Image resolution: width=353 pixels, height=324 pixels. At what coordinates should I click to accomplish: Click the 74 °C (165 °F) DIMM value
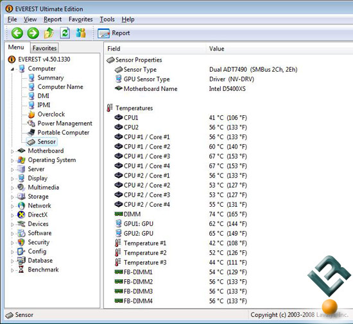click(x=228, y=215)
